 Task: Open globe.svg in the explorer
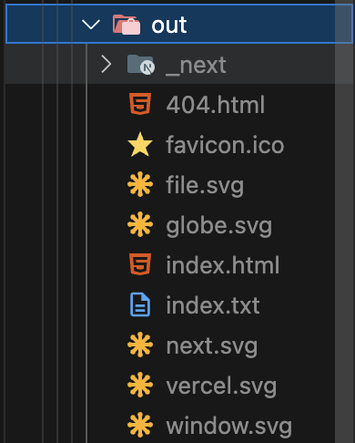218,226
